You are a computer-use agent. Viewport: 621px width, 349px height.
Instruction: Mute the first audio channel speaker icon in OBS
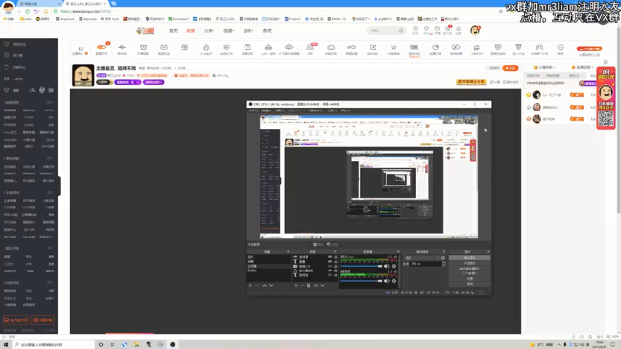(x=386, y=266)
